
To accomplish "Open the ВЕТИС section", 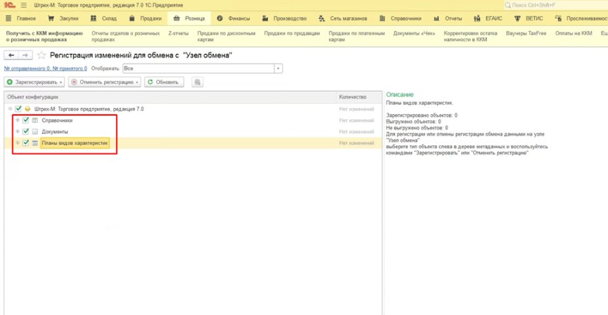I will [529, 19].
